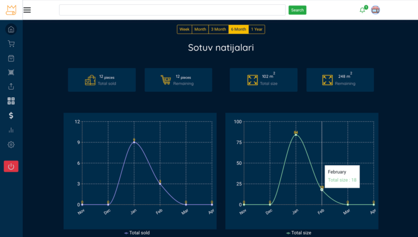Toggle the hamburger menu
This screenshot has height=237, width=418.
(27, 10)
